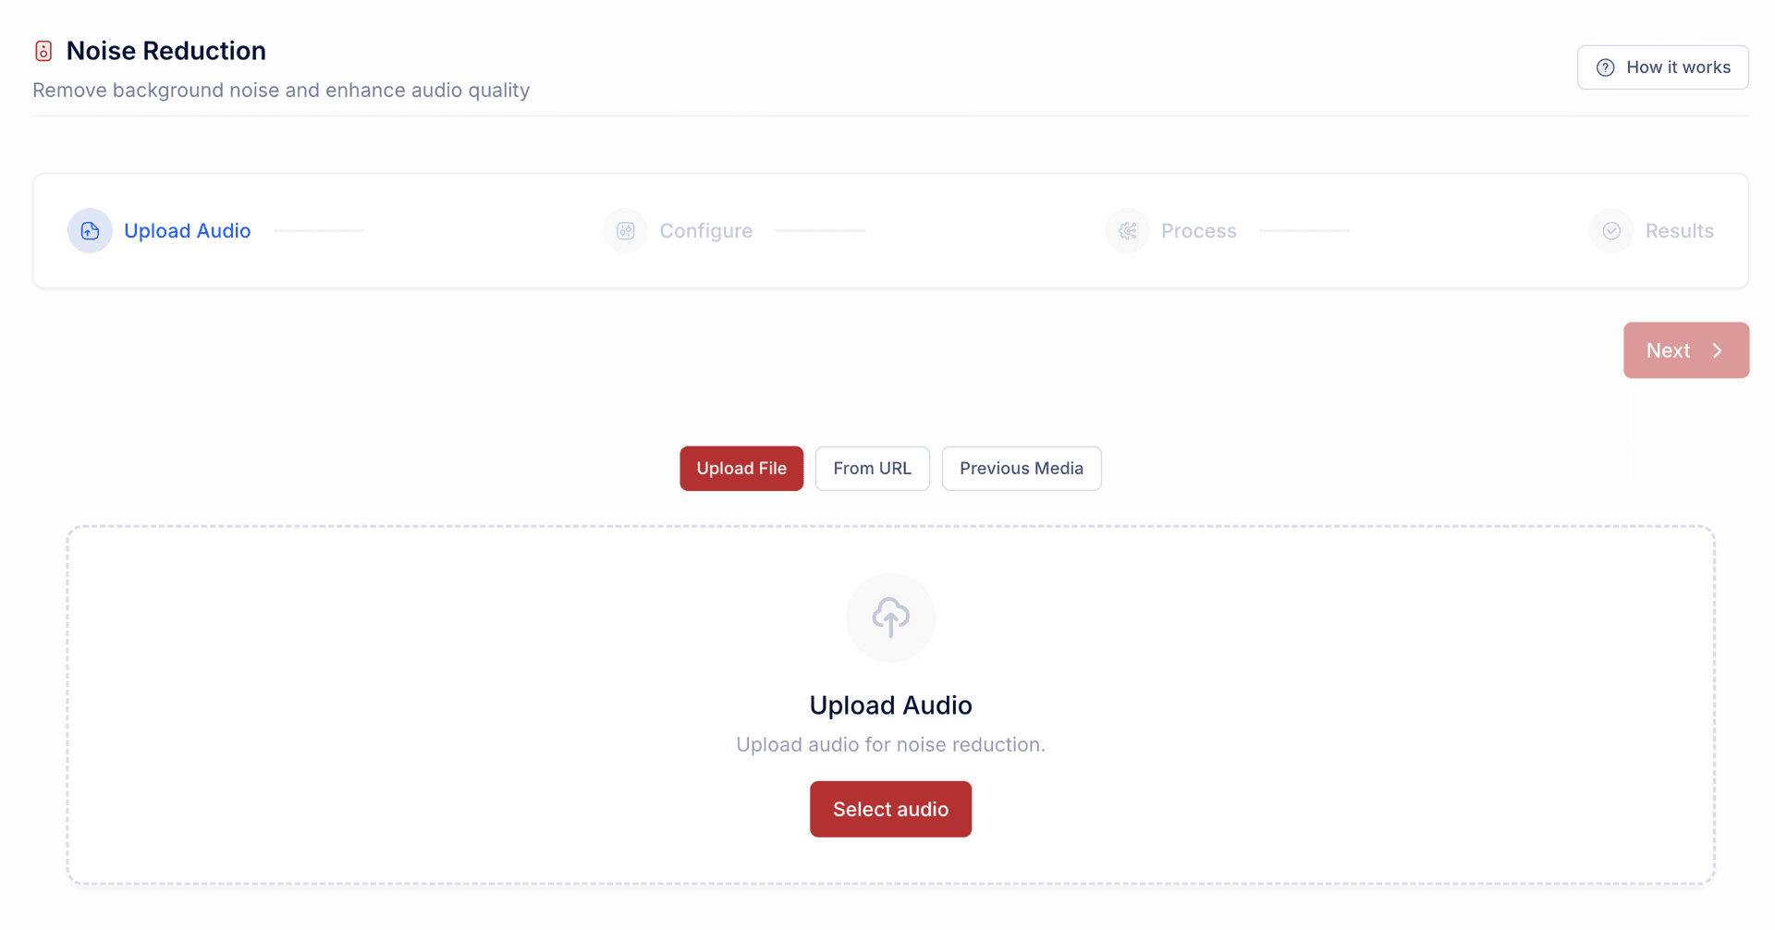The image size is (1775, 930).
Task: Click the cloud upload icon
Action: pos(890,618)
